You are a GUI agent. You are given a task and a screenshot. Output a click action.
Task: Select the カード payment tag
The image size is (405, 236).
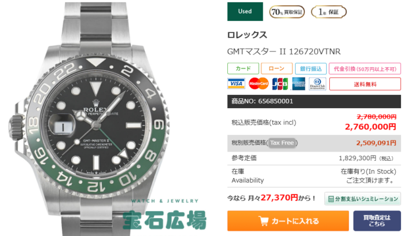pos(243,69)
